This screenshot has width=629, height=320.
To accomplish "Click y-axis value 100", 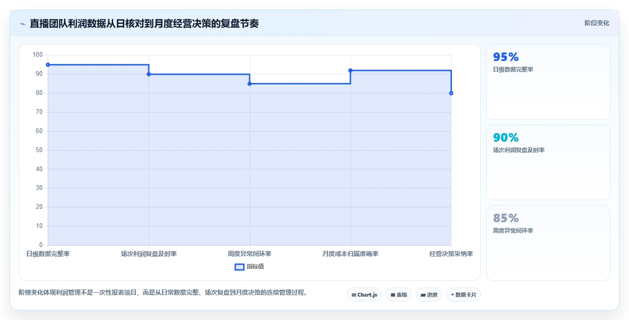I will pyautogui.click(x=38, y=55).
